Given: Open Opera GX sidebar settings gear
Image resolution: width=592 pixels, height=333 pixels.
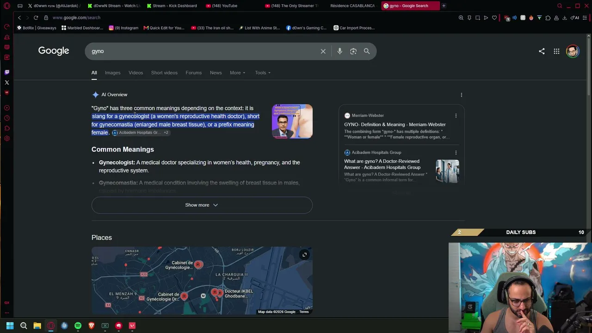Looking at the screenshot, I should 7,139.
